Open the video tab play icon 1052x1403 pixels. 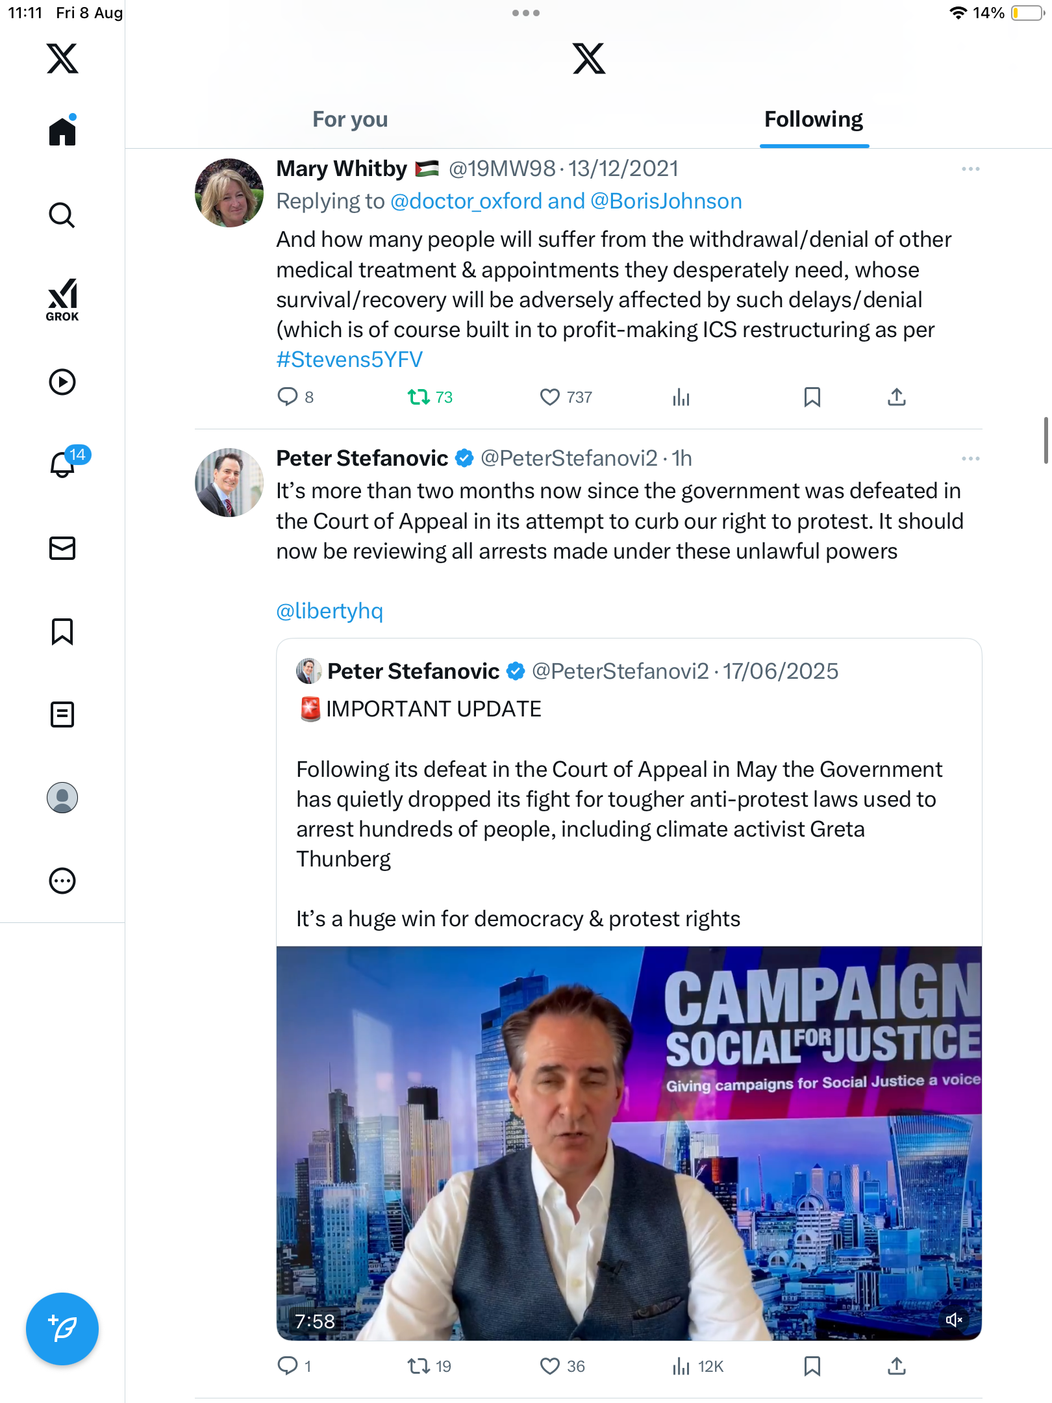coord(62,382)
